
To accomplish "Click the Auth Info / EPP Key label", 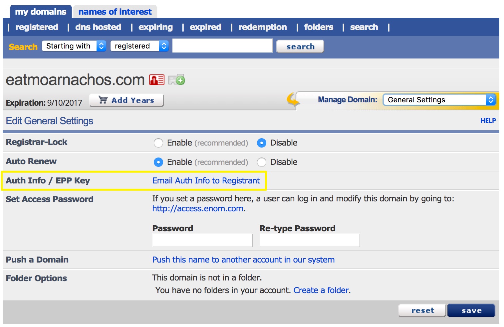I will (48, 180).
